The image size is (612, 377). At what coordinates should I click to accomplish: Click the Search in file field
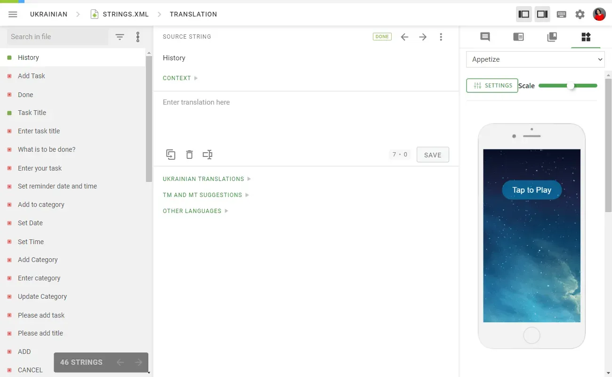57,37
